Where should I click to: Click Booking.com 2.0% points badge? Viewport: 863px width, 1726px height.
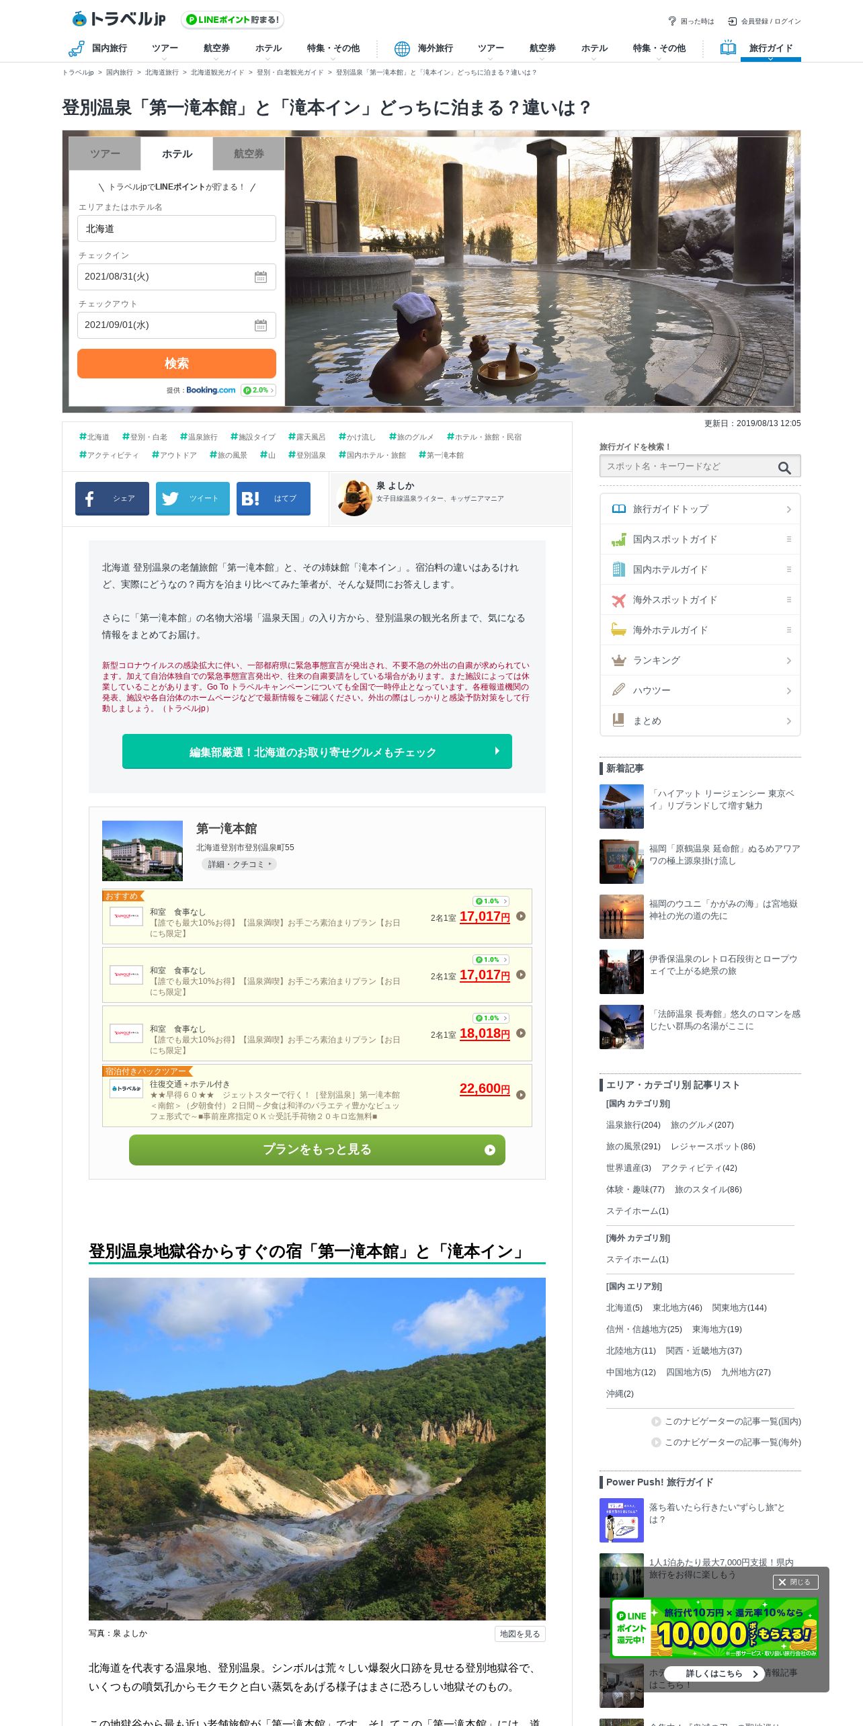click(x=258, y=391)
